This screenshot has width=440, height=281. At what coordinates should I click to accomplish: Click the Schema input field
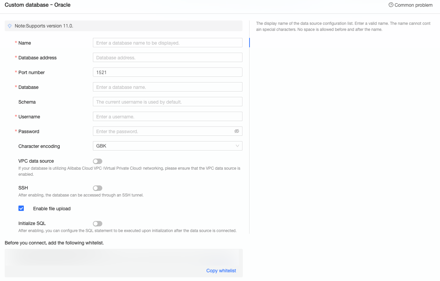tap(167, 102)
